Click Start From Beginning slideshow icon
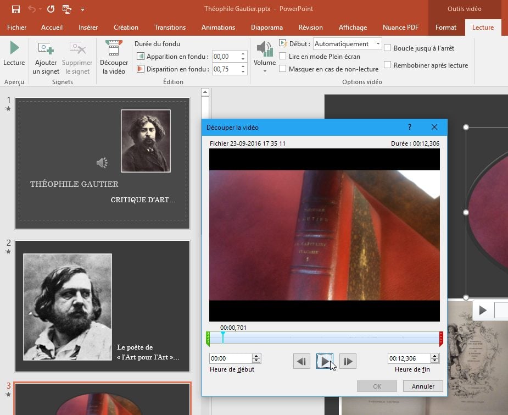 point(67,9)
